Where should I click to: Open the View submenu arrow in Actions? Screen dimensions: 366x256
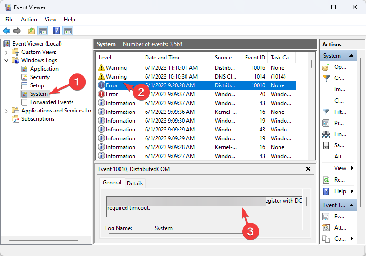352,168
